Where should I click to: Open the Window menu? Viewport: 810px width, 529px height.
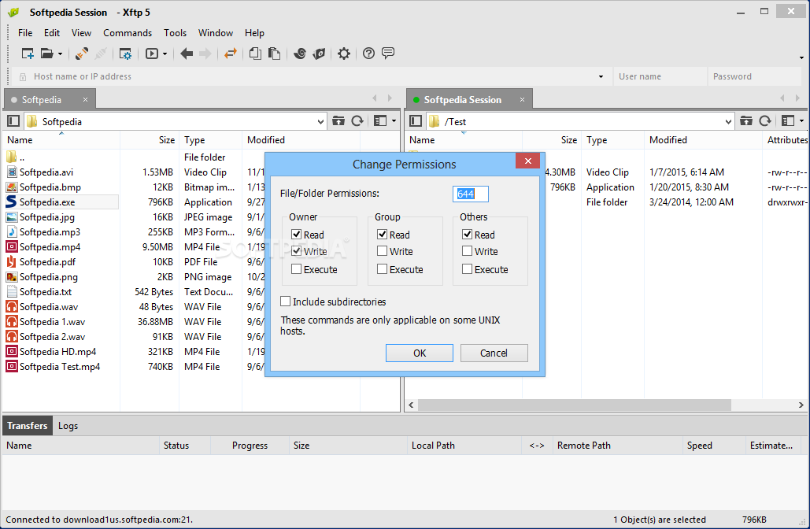tap(216, 32)
